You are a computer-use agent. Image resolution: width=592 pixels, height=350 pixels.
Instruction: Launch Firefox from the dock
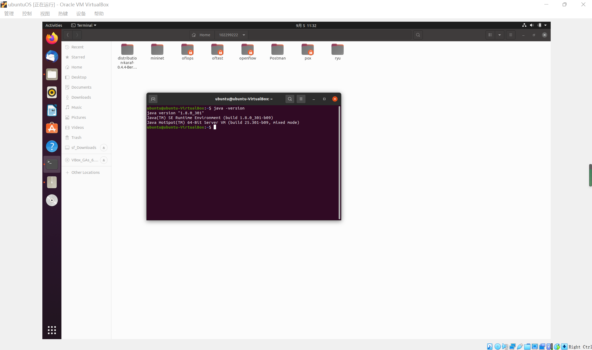52,38
